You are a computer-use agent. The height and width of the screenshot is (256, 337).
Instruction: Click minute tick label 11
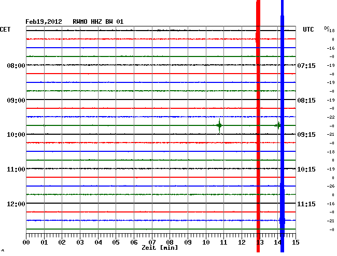point(224,243)
